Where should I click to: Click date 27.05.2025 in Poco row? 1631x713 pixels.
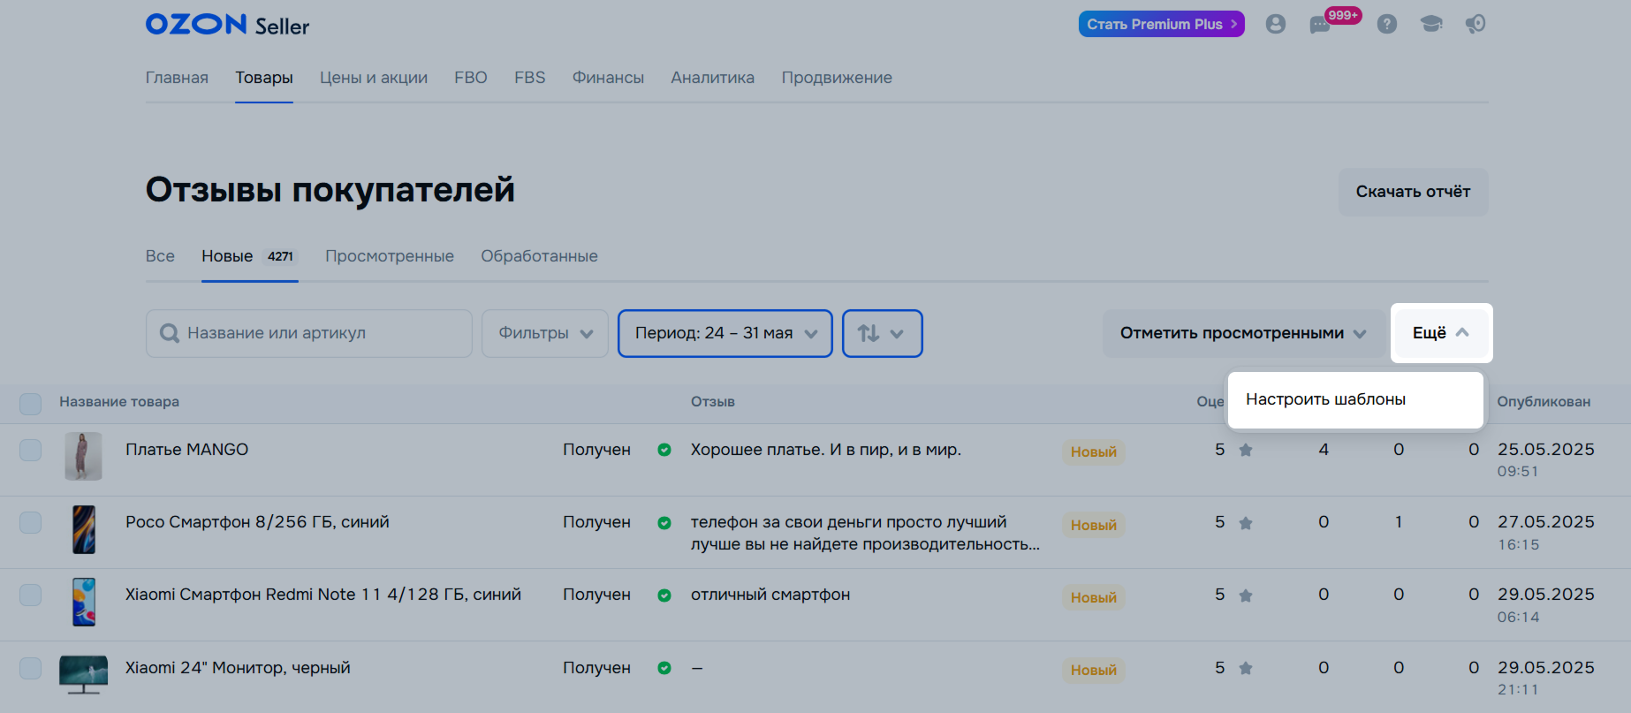[1546, 522]
